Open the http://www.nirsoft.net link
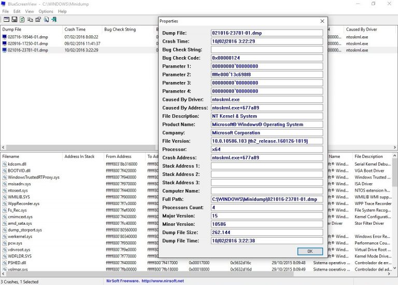The height and width of the screenshot is (285, 398). (163, 281)
